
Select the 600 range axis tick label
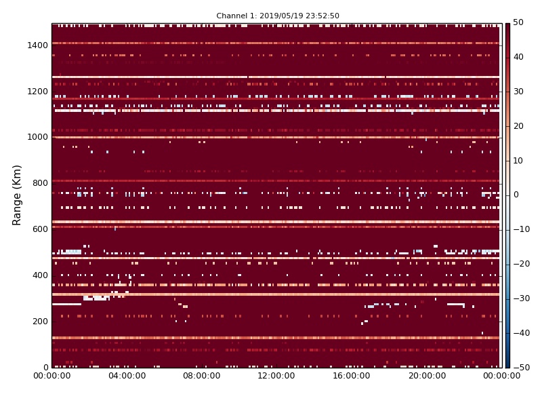[x=40, y=229]
